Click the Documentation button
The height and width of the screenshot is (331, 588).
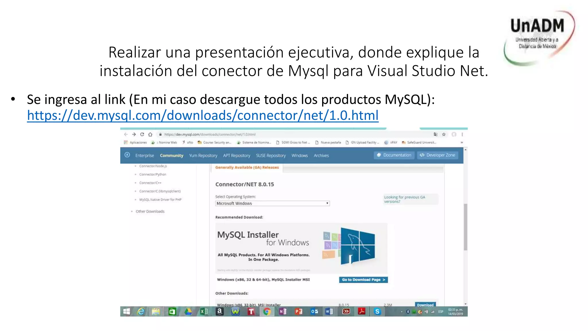click(394, 155)
